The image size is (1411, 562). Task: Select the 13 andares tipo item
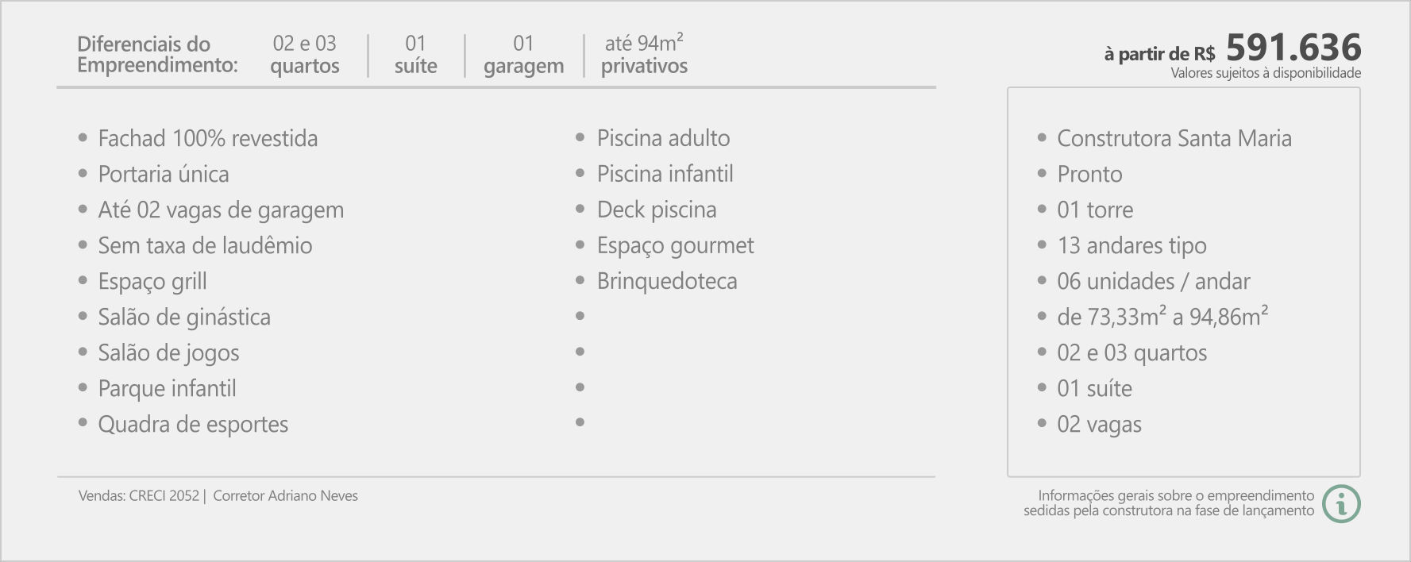(1131, 246)
